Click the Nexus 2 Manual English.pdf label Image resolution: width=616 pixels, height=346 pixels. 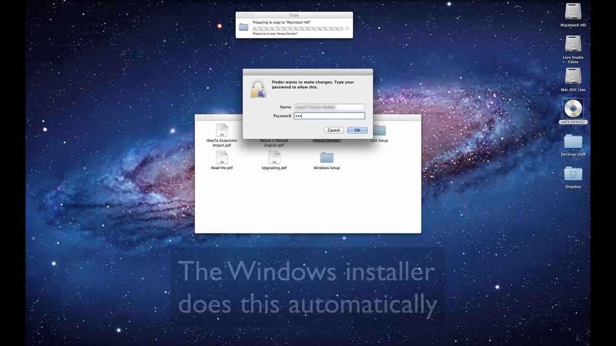click(274, 143)
